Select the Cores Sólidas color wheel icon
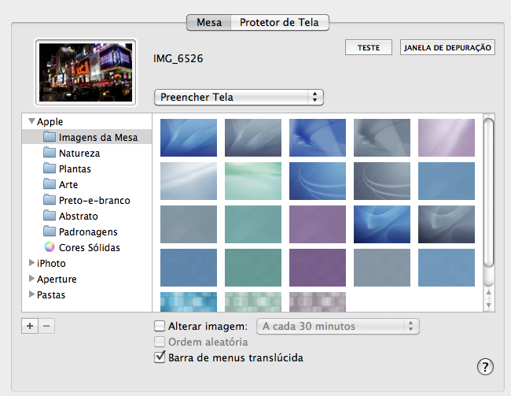Image resolution: width=511 pixels, height=396 pixels. 50,247
